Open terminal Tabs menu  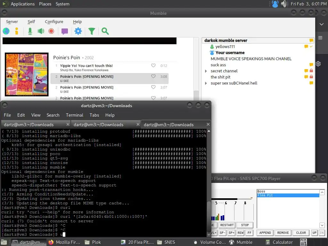point(94,115)
